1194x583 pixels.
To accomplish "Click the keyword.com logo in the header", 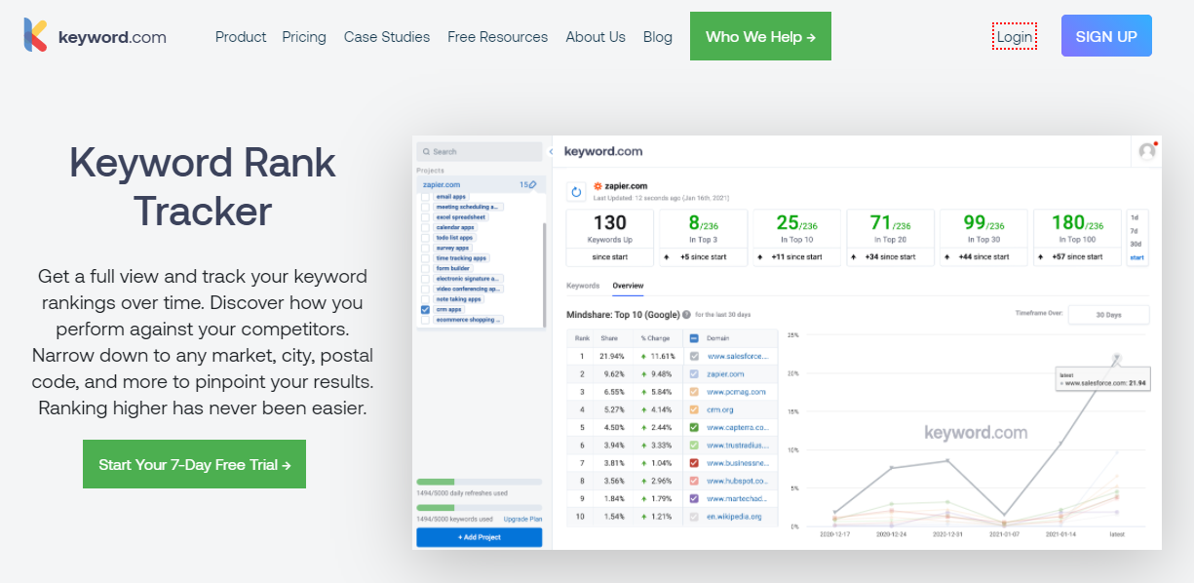I will click(x=96, y=37).
